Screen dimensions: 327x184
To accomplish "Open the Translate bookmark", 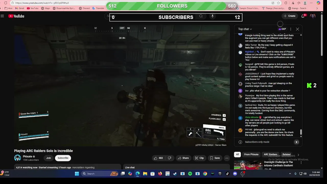I will tap(98, 8).
